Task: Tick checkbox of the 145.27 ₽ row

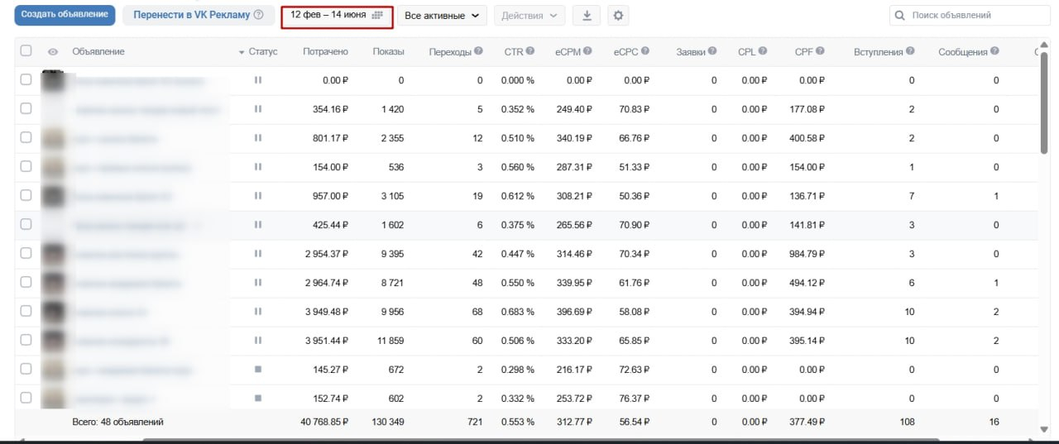Action: pos(26,369)
